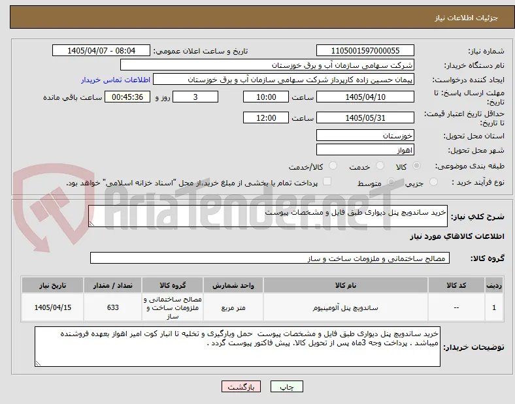Click the شماره نیاز label
The height and width of the screenshot is (404, 515).
486,51
